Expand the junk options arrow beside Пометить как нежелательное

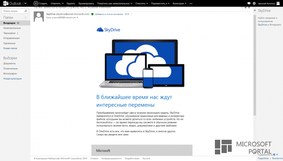pyautogui.click(x=132, y=4)
